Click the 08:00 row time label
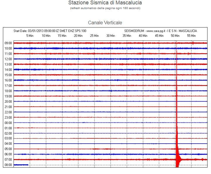Screen dimensions: 211x174 tap(8, 165)
